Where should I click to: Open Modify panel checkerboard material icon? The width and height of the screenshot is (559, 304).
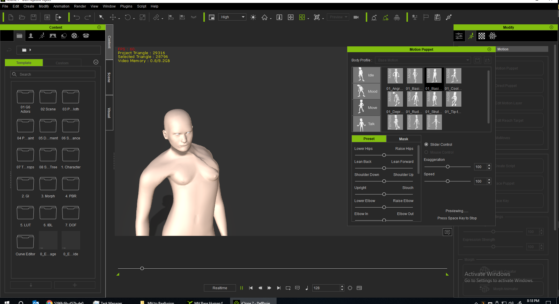pyautogui.click(x=482, y=36)
